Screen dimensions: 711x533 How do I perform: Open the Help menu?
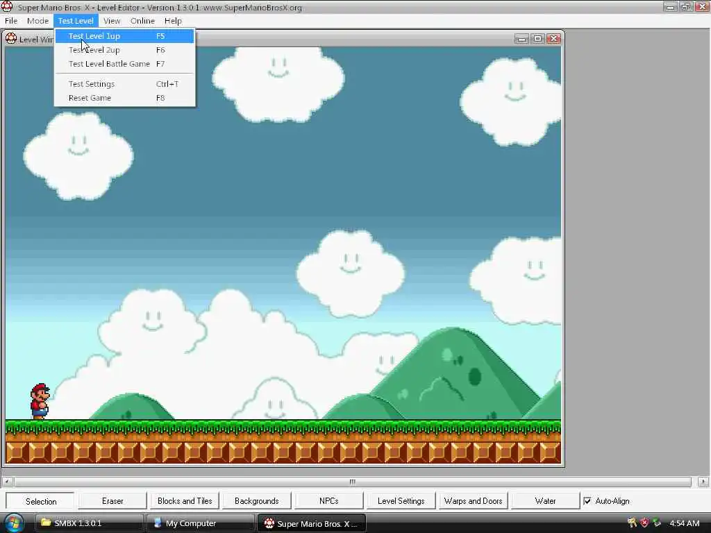pos(173,21)
